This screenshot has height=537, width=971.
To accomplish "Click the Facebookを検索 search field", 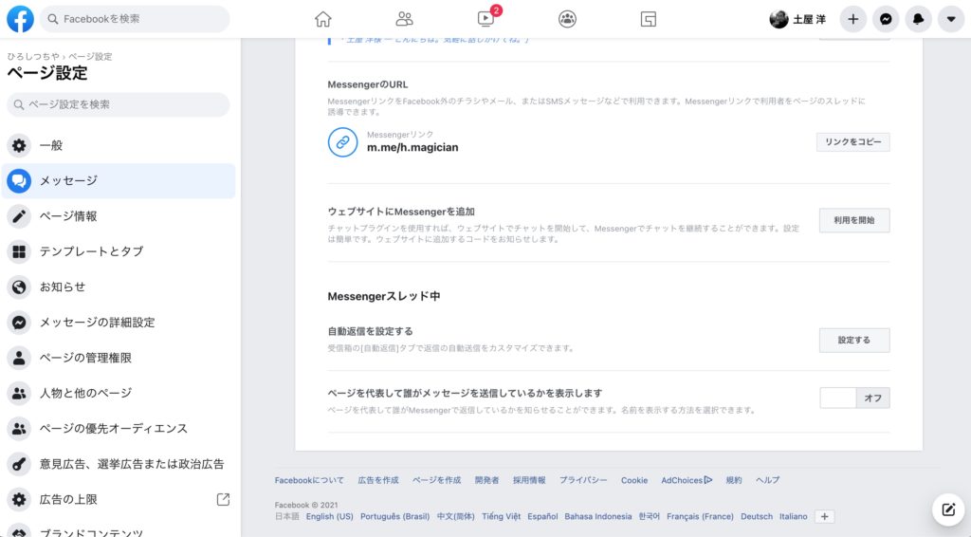I will [x=135, y=19].
